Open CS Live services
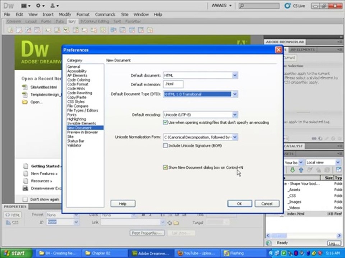This screenshot has height=258, width=345. (x=295, y=6)
